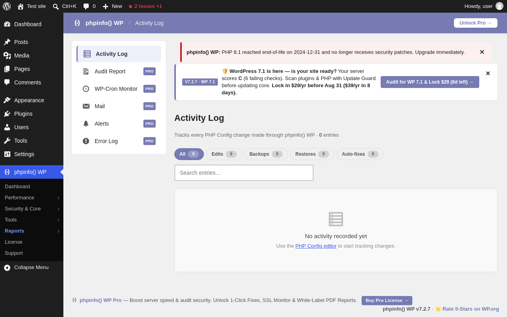The image size is (507, 317).
Task: Open phpinfo() WP Dashboard submenu item
Action: pyautogui.click(x=17, y=187)
